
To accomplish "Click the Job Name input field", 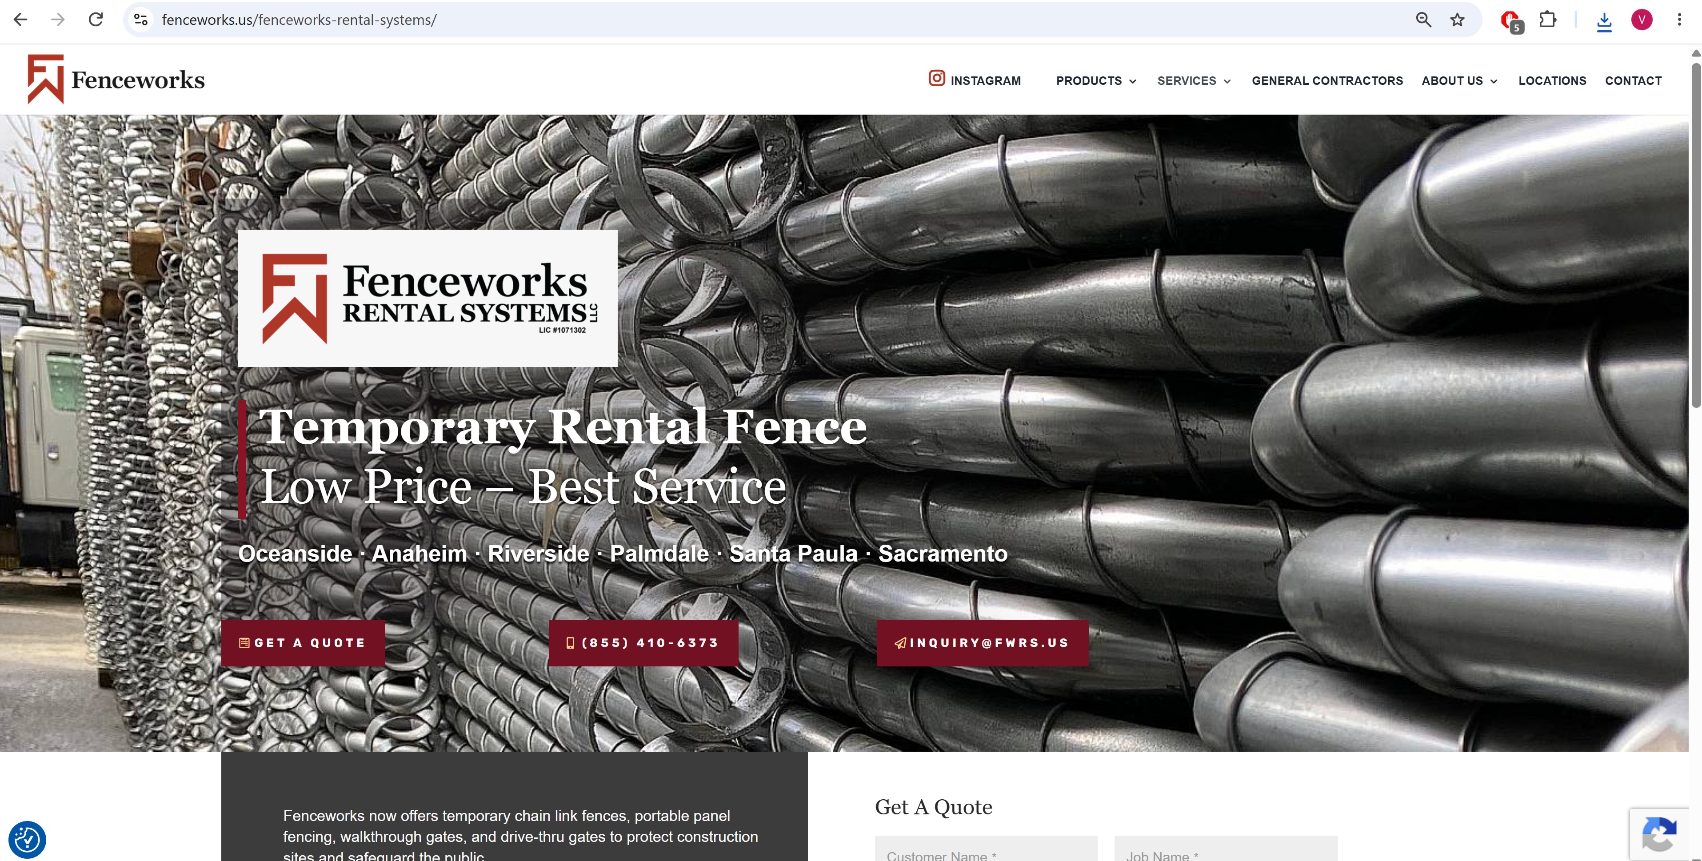I will [x=1226, y=849].
